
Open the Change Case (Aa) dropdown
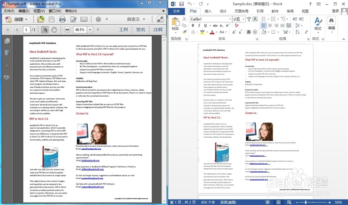[x=223, y=32]
